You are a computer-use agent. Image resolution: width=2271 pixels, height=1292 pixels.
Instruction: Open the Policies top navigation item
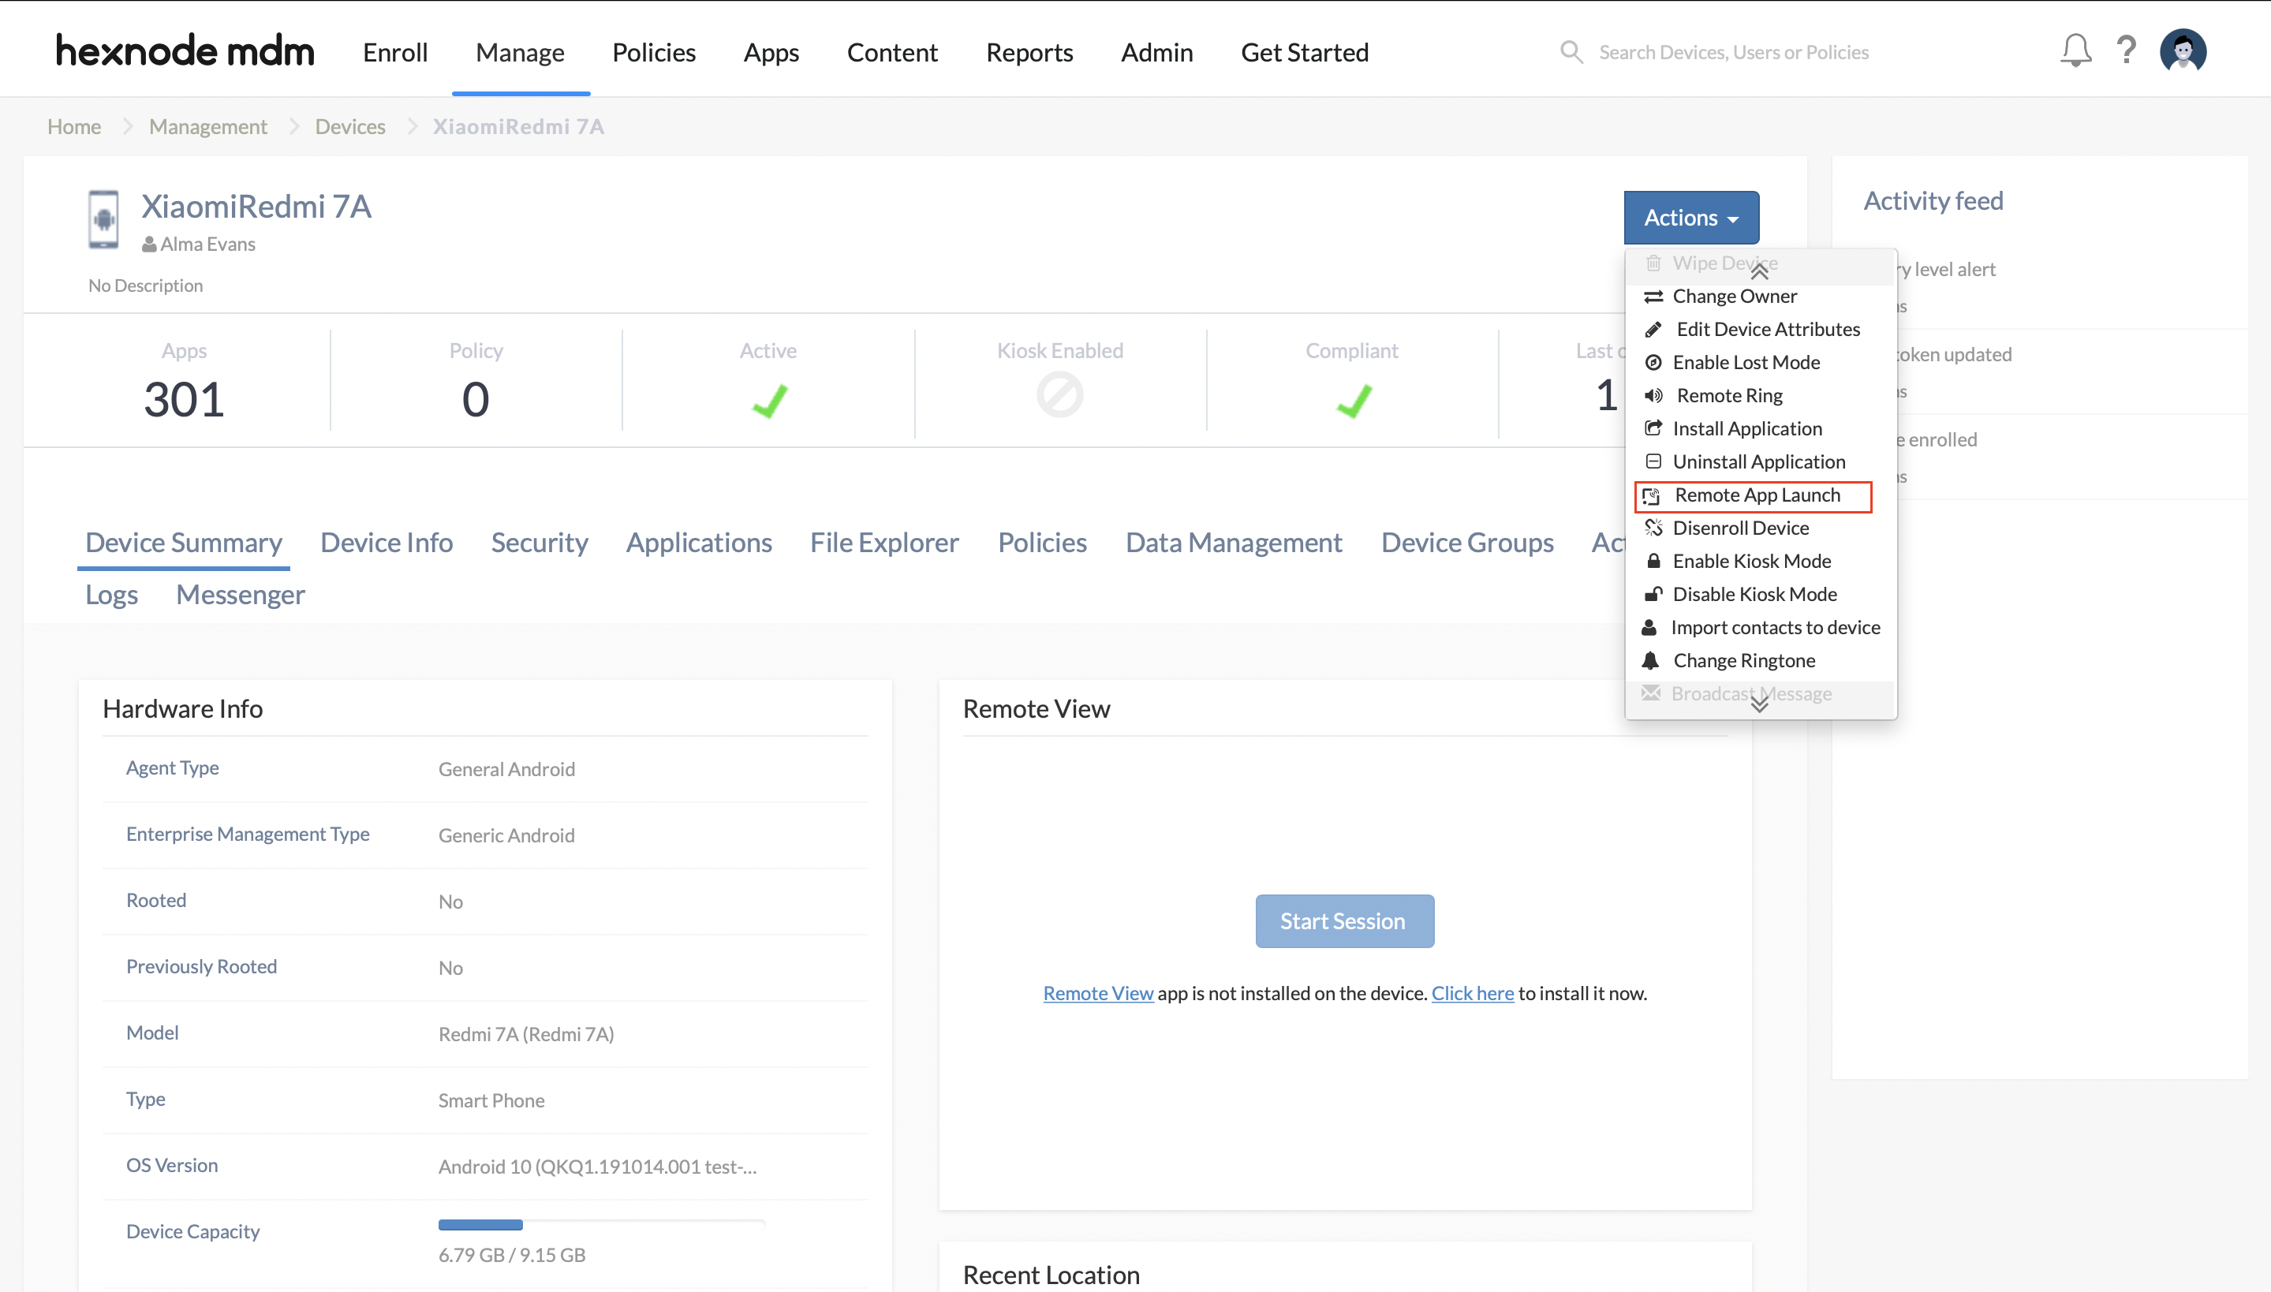(x=653, y=52)
